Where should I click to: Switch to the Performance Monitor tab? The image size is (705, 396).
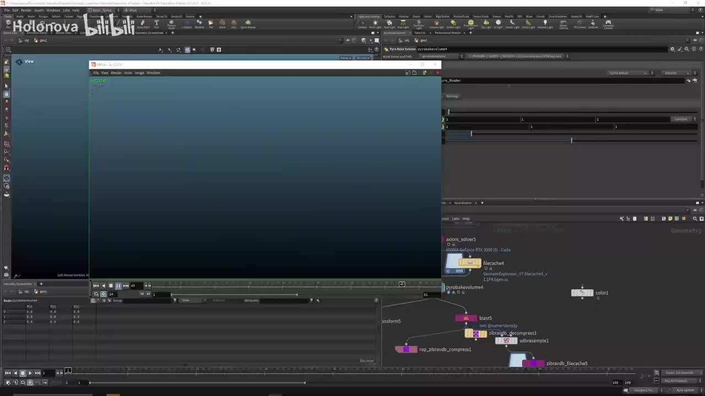tap(447, 32)
